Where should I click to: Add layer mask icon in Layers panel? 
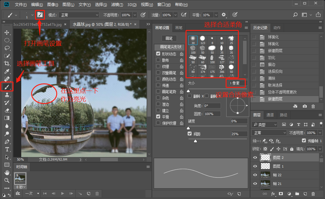tap(281, 194)
